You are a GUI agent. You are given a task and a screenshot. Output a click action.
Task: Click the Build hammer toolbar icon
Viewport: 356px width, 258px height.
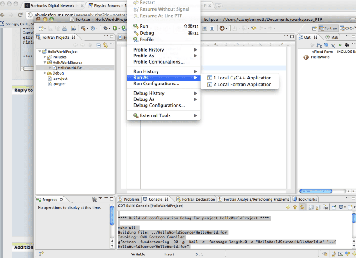83,28
